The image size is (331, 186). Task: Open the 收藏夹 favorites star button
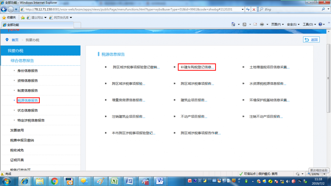pos(9,17)
